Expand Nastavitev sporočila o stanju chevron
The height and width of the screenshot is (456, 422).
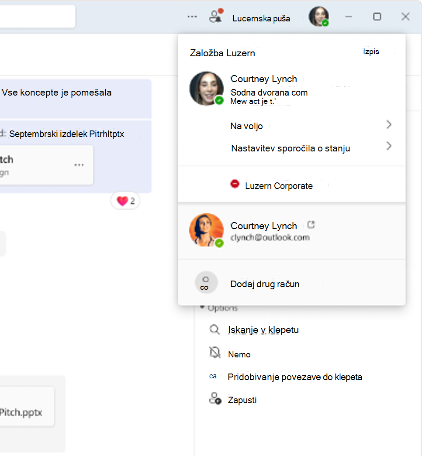pos(389,146)
